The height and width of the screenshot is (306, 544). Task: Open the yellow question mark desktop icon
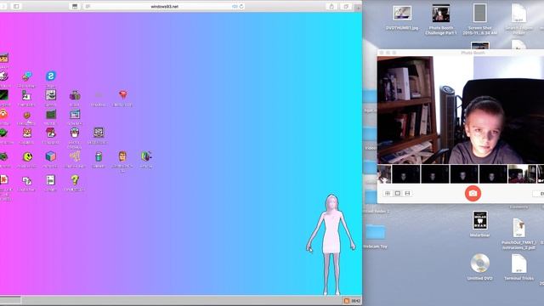tap(75, 179)
